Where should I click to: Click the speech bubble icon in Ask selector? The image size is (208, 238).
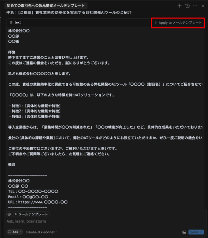[10, 232]
